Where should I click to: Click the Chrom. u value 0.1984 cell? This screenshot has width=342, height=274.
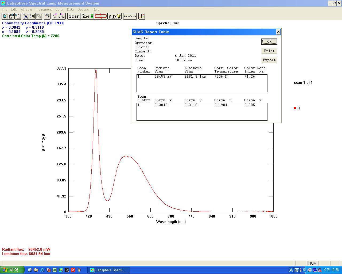click(x=221, y=105)
